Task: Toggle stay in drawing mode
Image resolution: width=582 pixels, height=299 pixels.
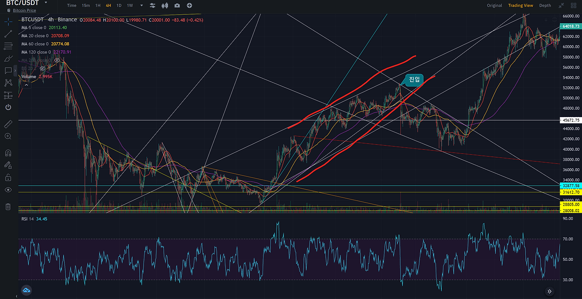Action: pos(8,165)
